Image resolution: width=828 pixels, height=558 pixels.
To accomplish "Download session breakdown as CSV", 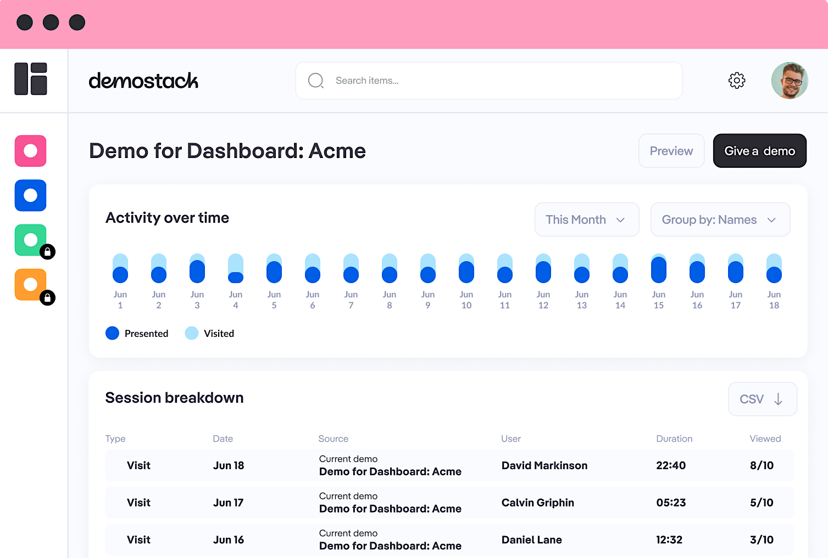I will click(x=763, y=399).
